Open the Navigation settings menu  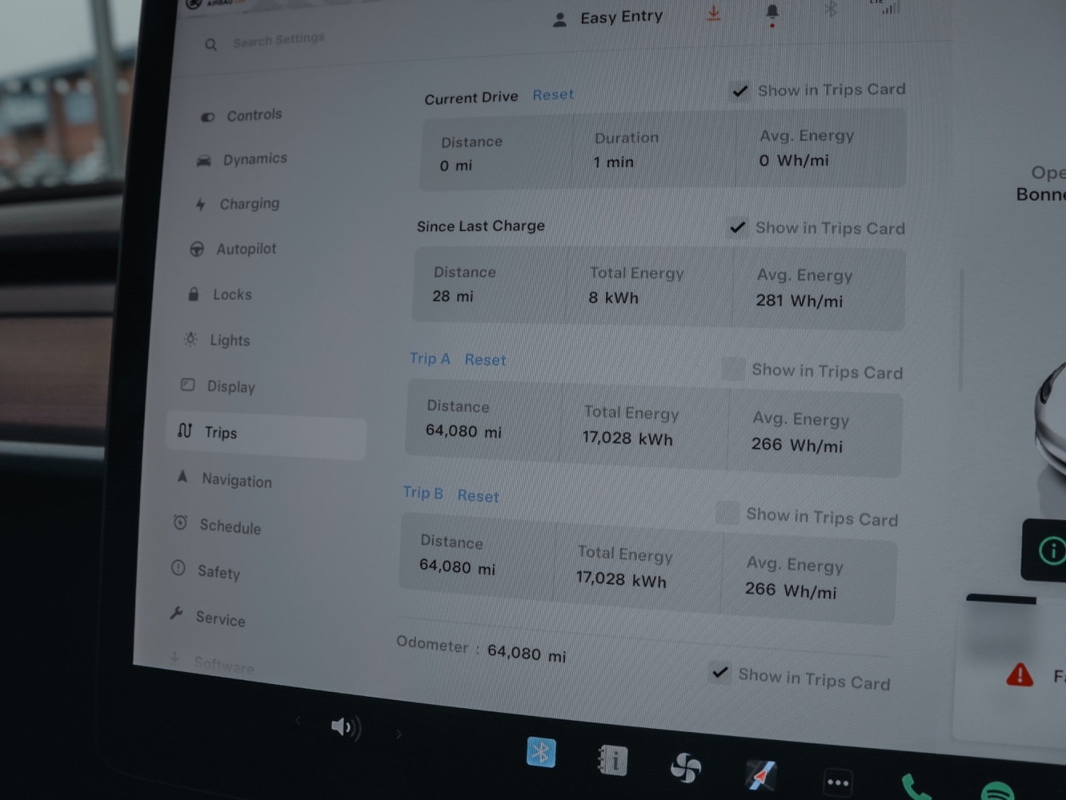click(x=224, y=480)
